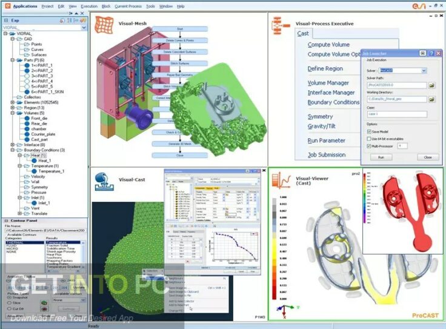Expand the Interface (8) node
Screen dimensions: 446x329
tap(13, 145)
